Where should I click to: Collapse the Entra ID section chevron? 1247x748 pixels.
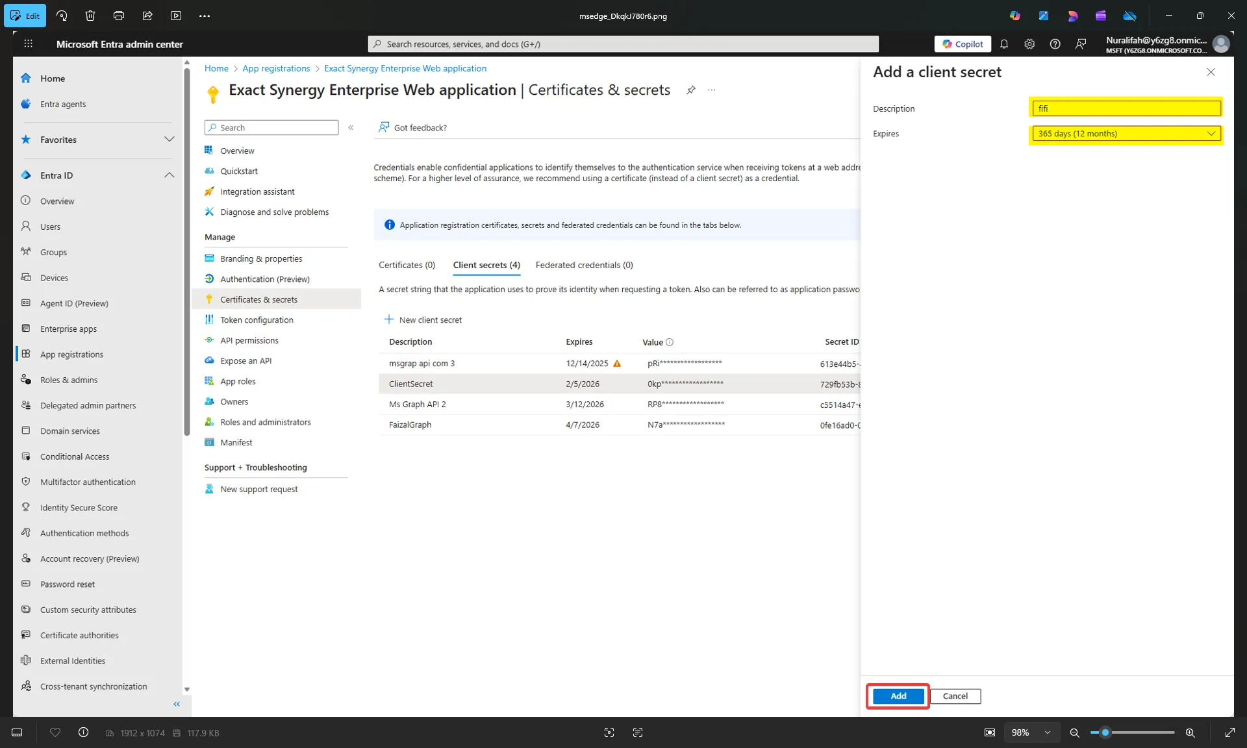coord(169,175)
